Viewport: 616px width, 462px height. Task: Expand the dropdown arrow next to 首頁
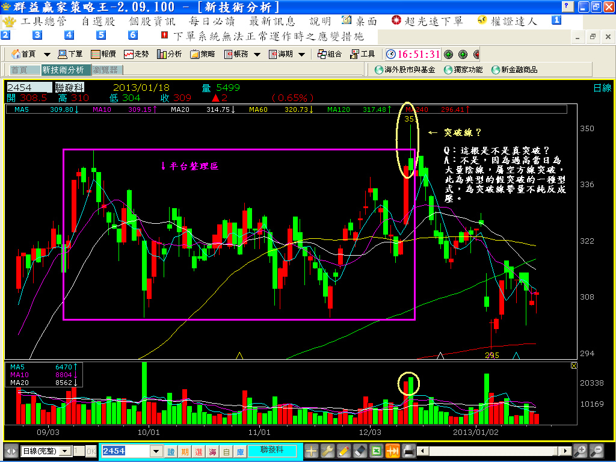coord(47,55)
